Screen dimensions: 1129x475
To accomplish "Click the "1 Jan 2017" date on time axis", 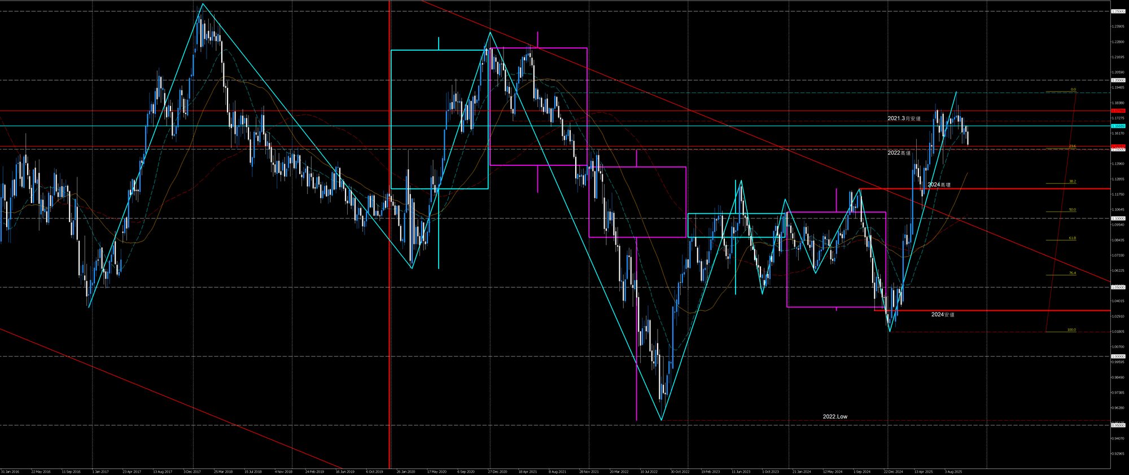I will [x=100, y=471].
